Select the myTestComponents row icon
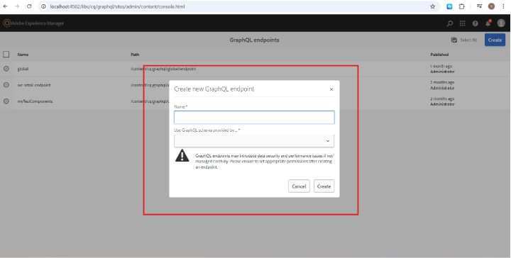Image resolution: width=511 pixels, height=258 pixels. coord(6,101)
